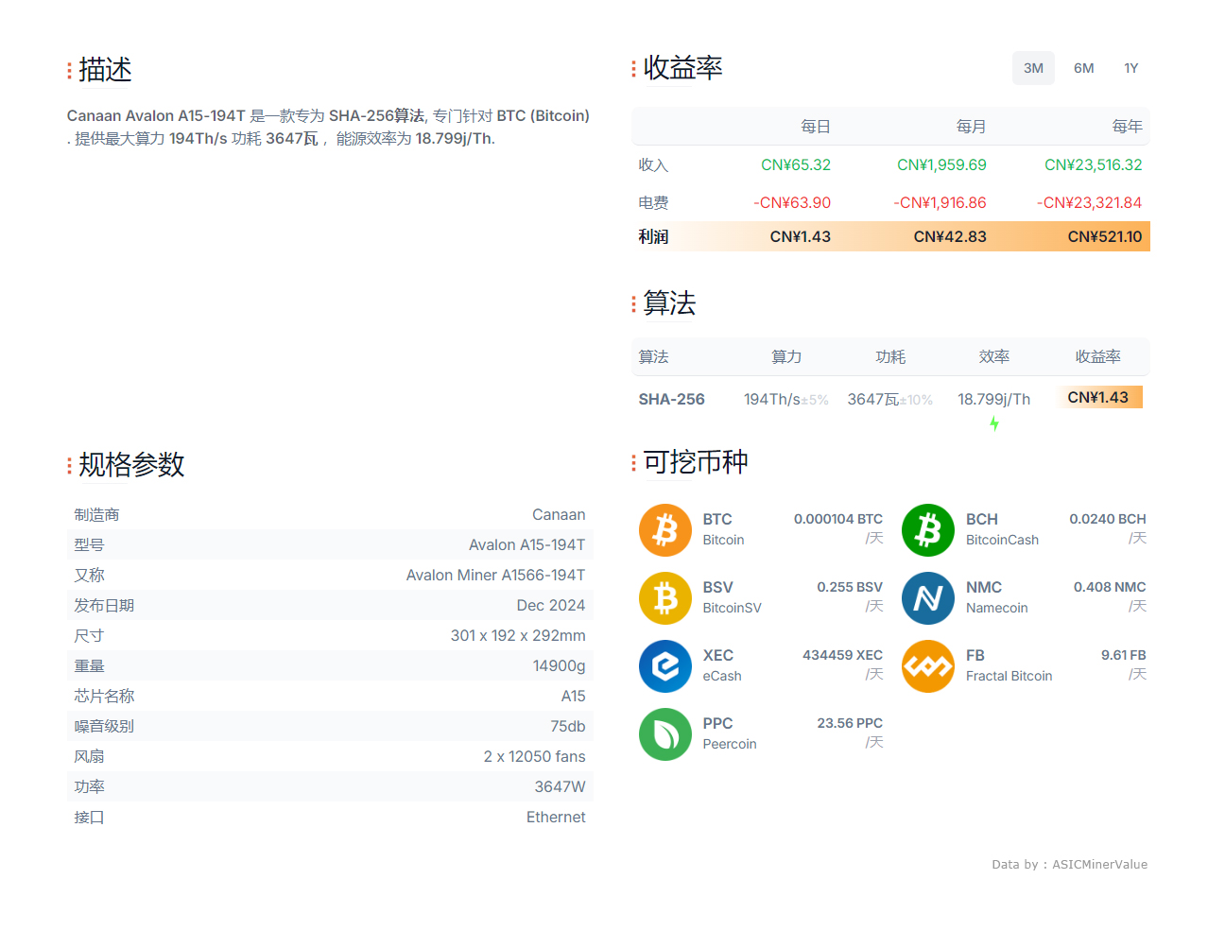Open the NMC coin name link
The height and width of the screenshot is (948, 1225).
[984, 587]
